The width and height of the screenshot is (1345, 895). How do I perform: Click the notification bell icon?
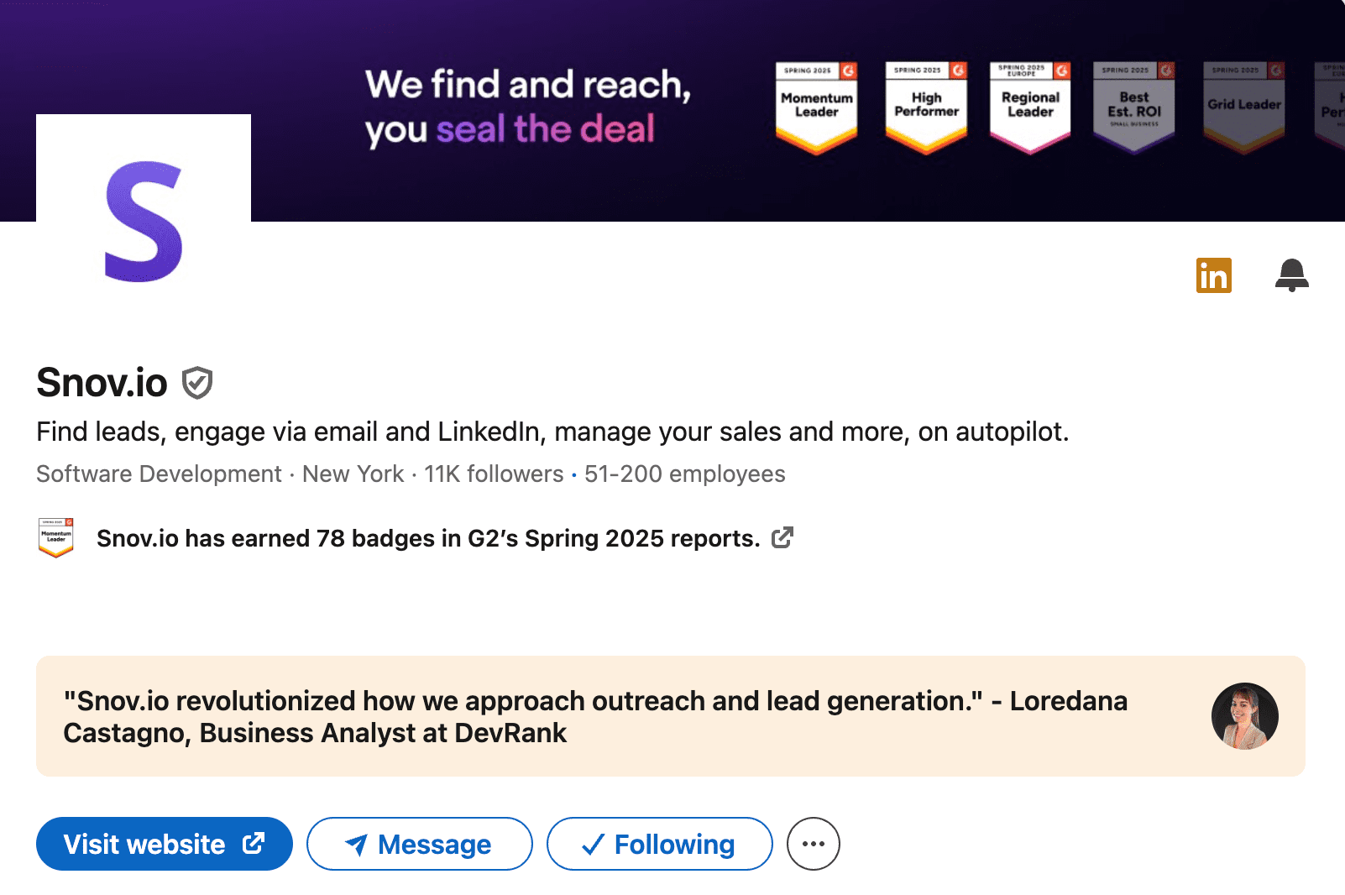(x=1291, y=275)
